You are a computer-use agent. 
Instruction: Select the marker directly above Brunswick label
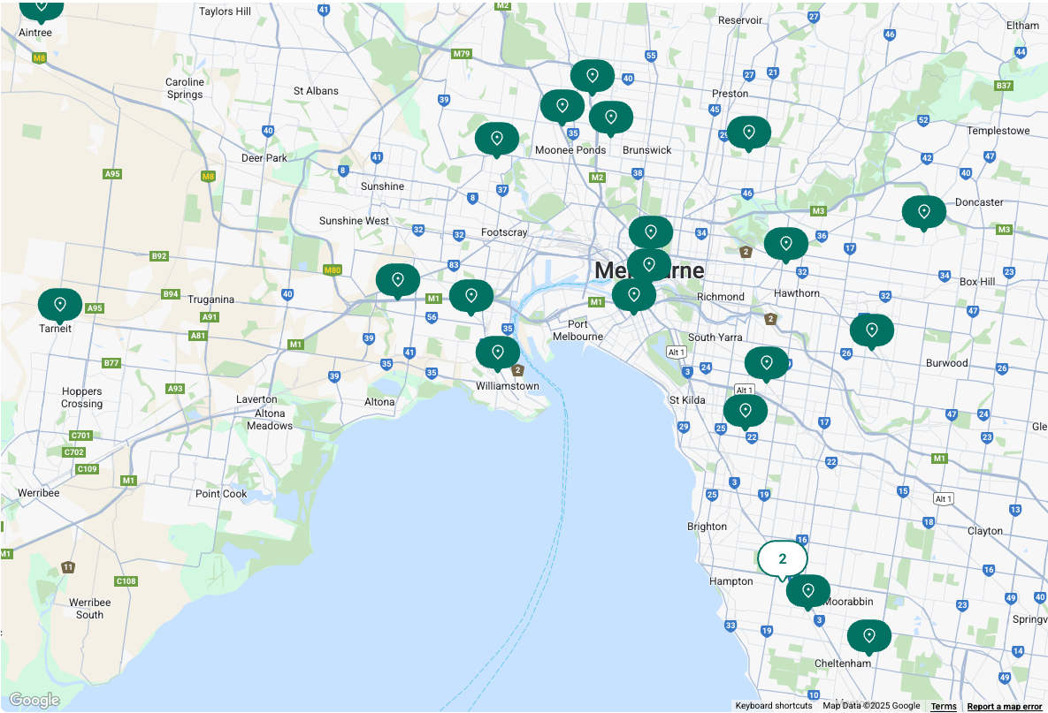[x=610, y=118]
